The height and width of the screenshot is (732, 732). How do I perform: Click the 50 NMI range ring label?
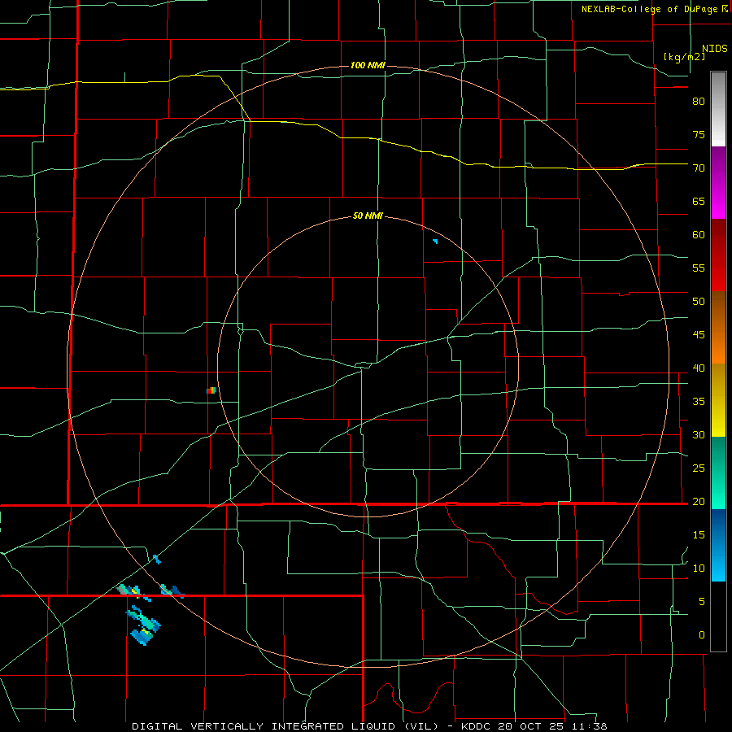point(368,216)
